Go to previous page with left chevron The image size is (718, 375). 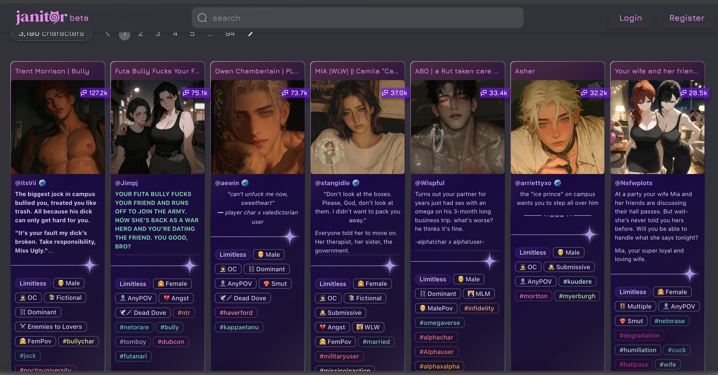pos(108,34)
